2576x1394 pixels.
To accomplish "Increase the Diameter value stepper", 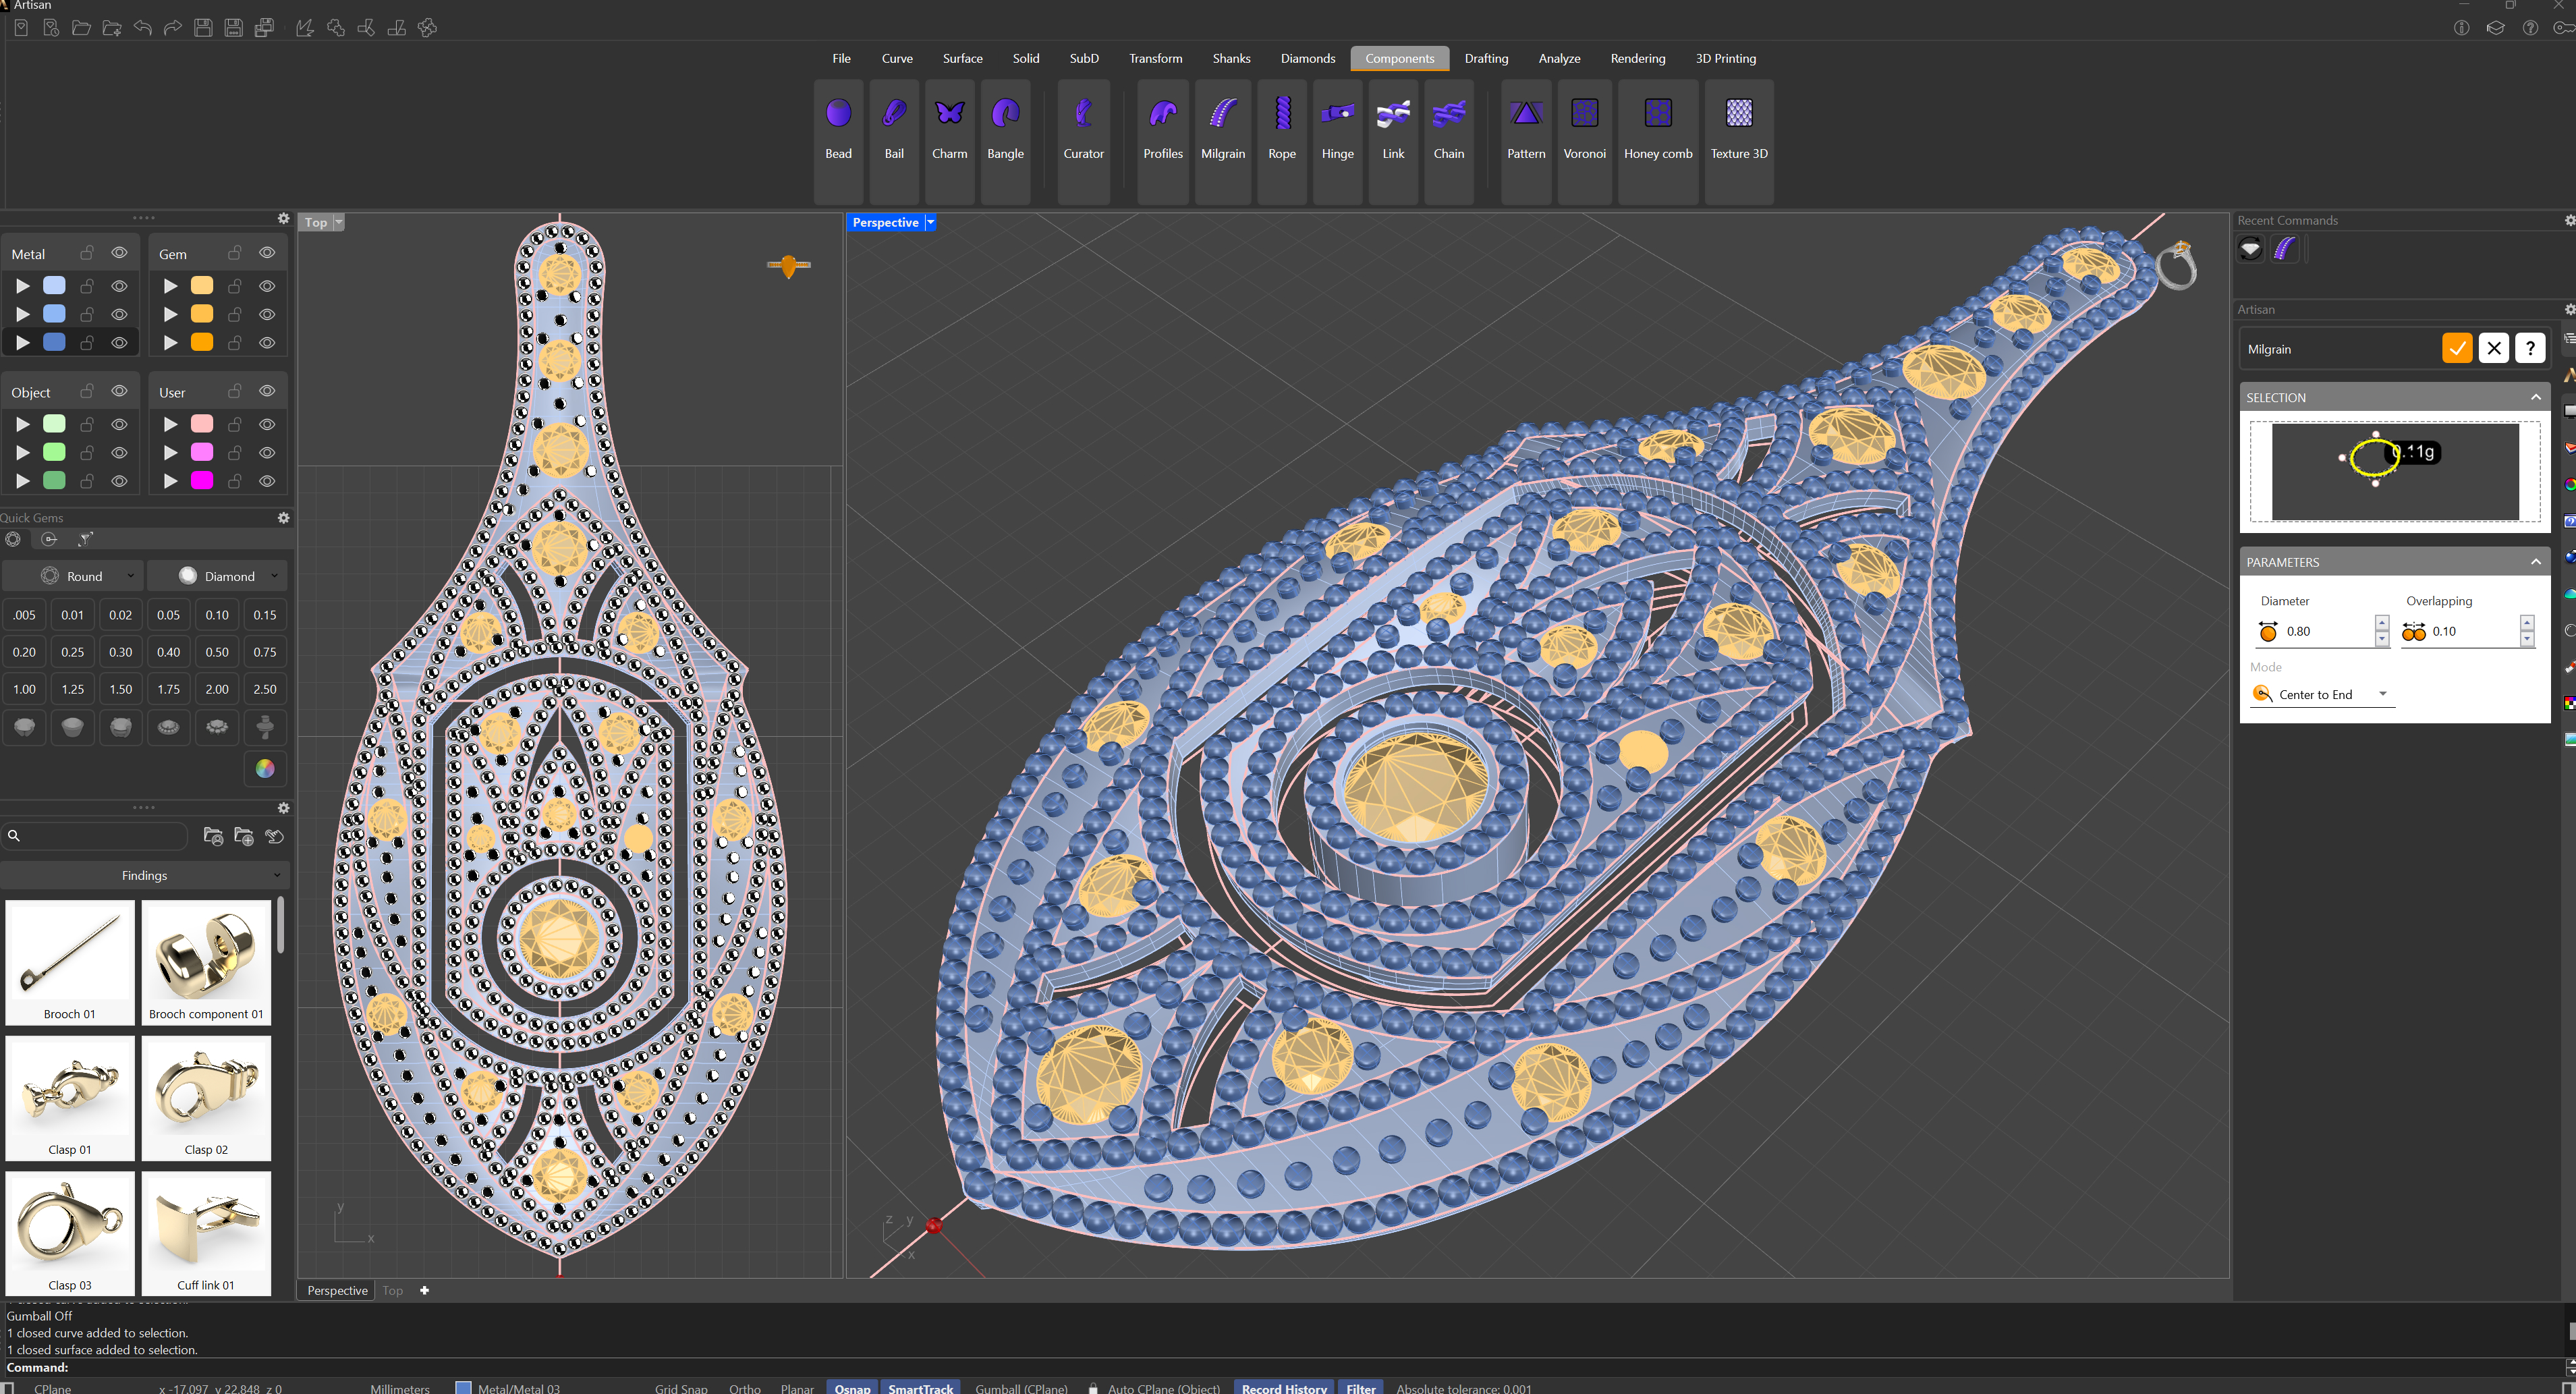I will point(2381,623).
